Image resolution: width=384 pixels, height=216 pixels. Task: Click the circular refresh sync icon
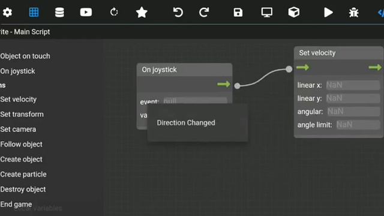(x=114, y=12)
